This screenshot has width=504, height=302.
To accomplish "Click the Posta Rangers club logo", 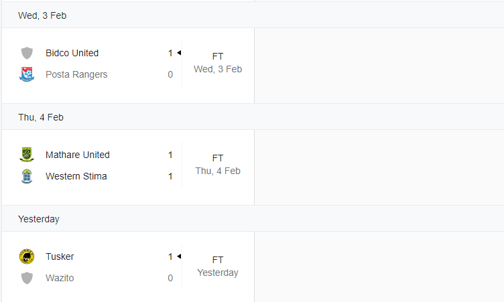I will coord(27,74).
